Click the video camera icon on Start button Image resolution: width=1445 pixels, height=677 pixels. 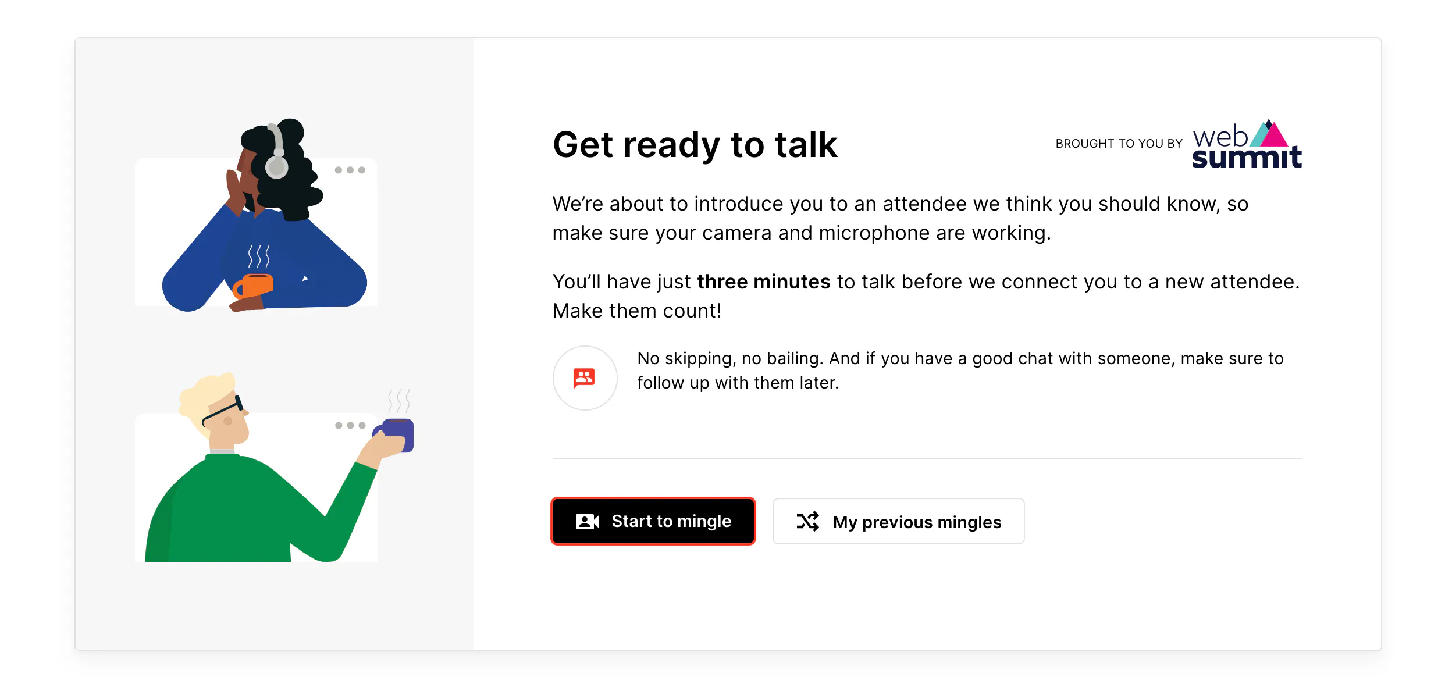pyautogui.click(x=587, y=521)
